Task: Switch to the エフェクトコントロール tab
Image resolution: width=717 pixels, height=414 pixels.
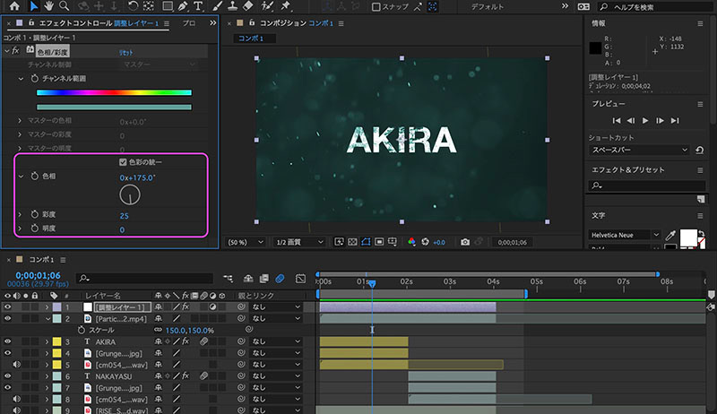Action: [99, 22]
